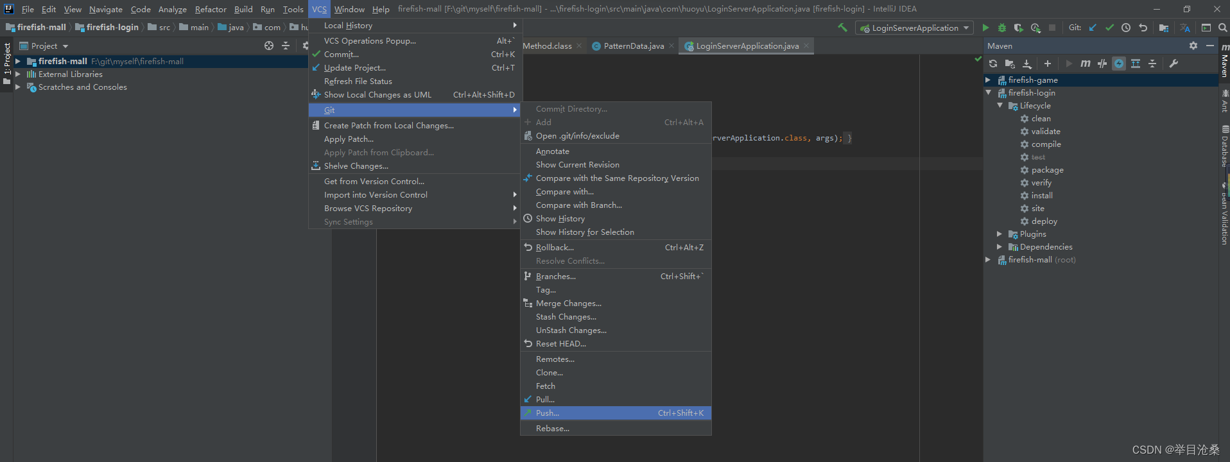Show Git history clock icon in toolbar
The image size is (1230, 462).
point(1126,28)
